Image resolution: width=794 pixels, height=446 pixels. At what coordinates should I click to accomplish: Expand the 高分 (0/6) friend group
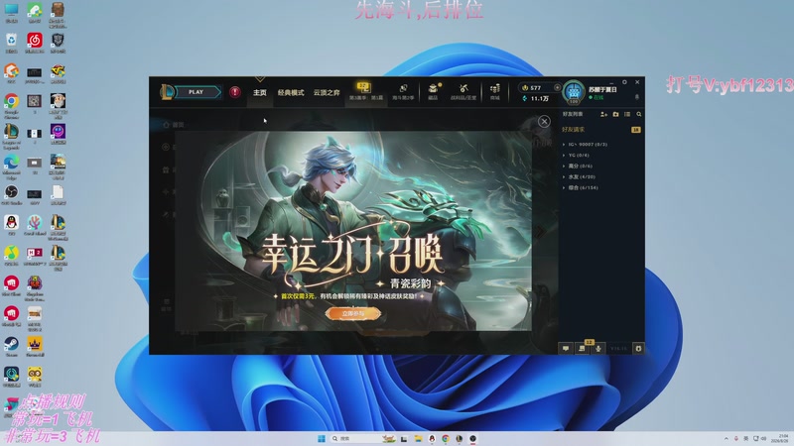pos(578,166)
